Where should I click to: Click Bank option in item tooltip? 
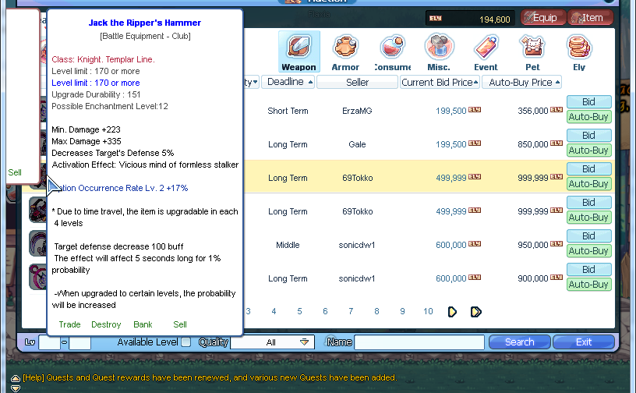coord(143,324)
